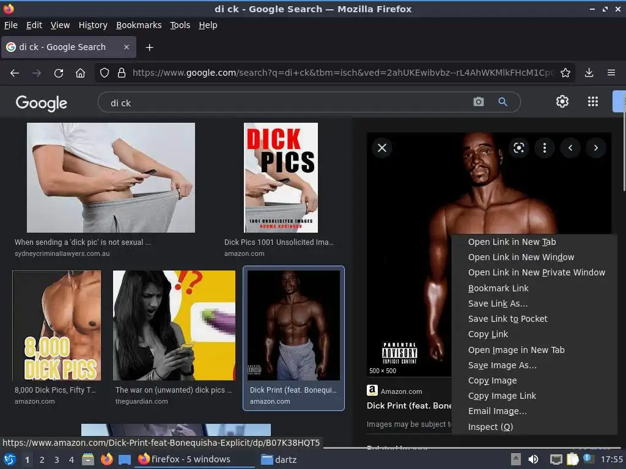This screenshot has height=469, width=626.
Task: Open the sydneycriminallawyers.com.au source link
Action: 62,253
